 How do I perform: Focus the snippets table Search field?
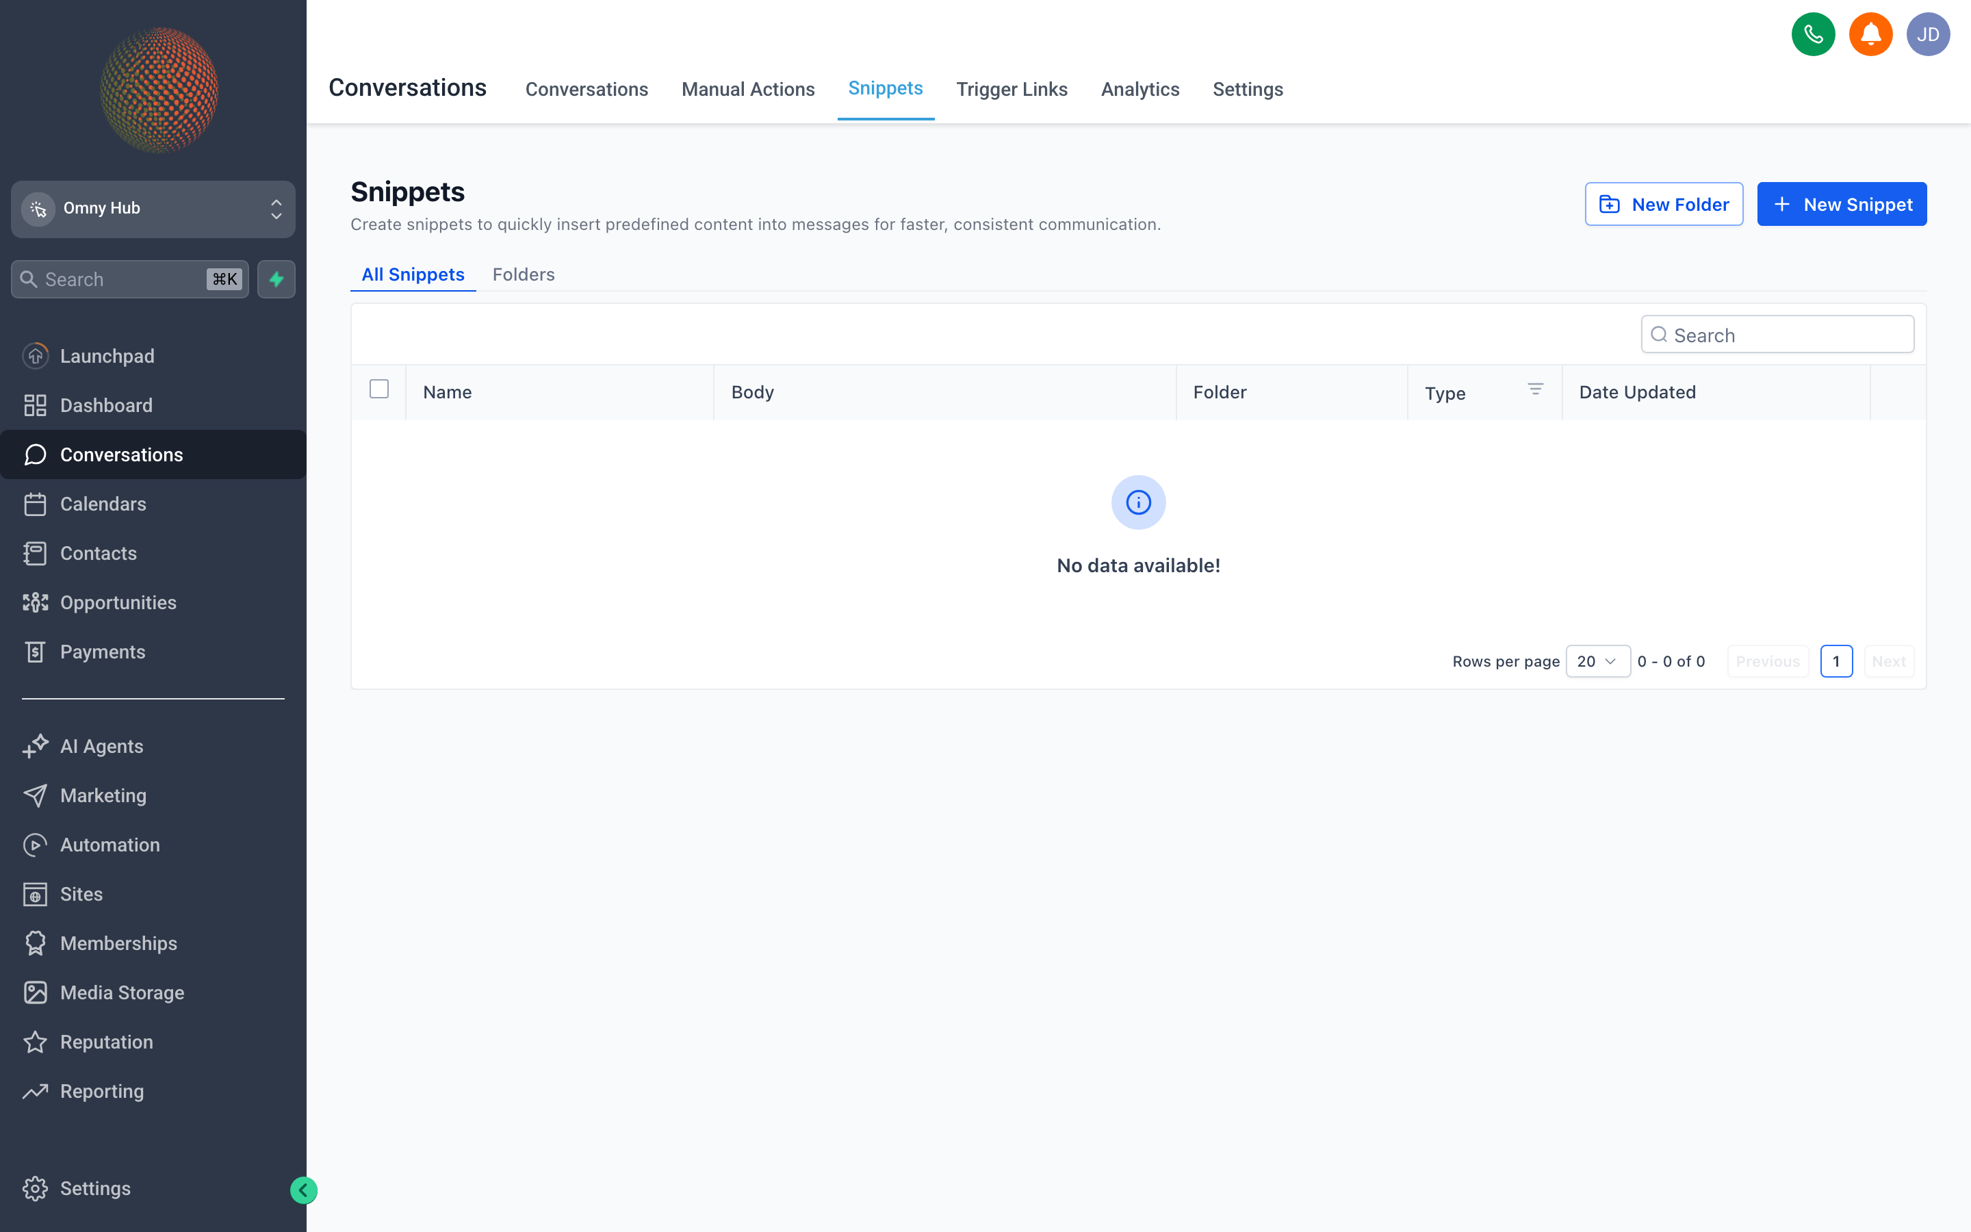coord(1777,335)
